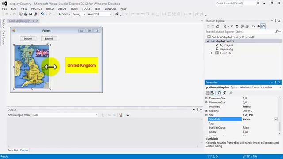
Task: Open Show output from Build dropdown
Action: click(65, 115)
